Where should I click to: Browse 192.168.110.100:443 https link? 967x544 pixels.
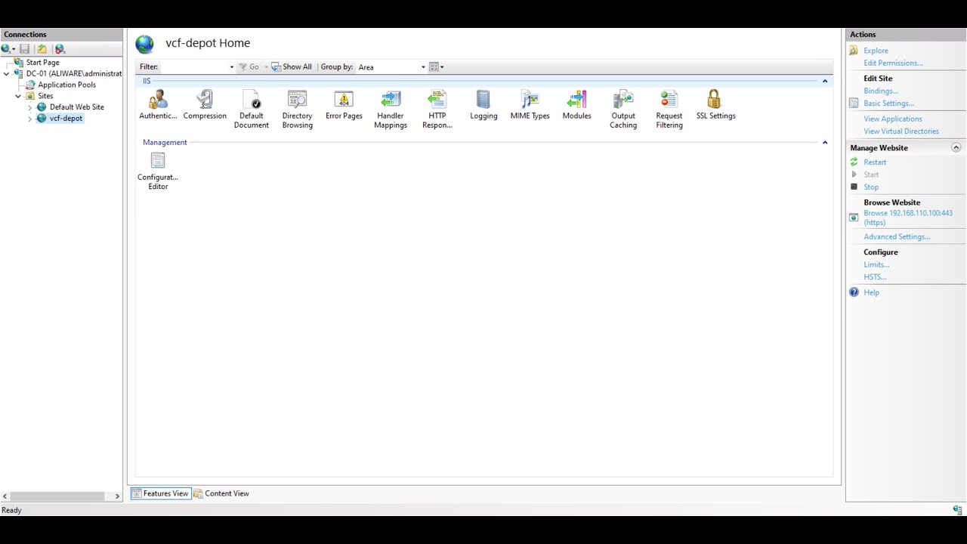pyautogui.click(x=907, y=218)
